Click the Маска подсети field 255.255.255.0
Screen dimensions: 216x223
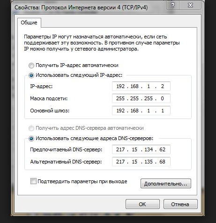click(141, 98)
